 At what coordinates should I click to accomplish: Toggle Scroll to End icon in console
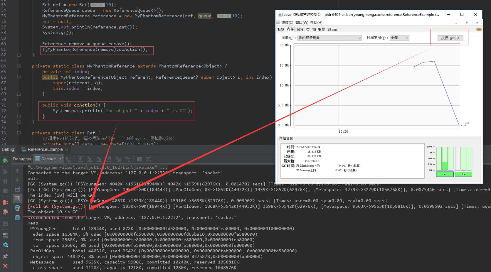(17, 199)
